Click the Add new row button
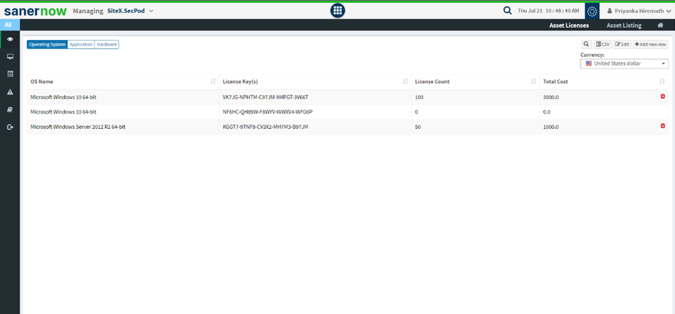675x314 pixels. [650, 44]
